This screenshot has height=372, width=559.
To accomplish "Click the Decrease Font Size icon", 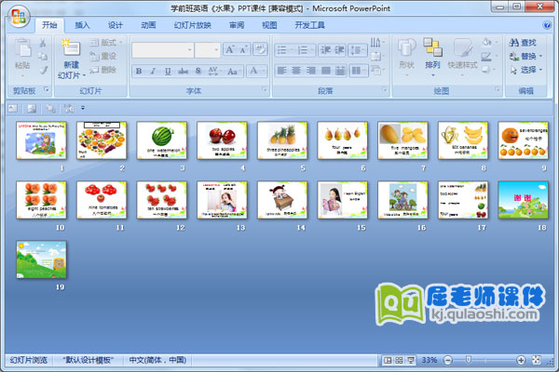I will point(244,49).
